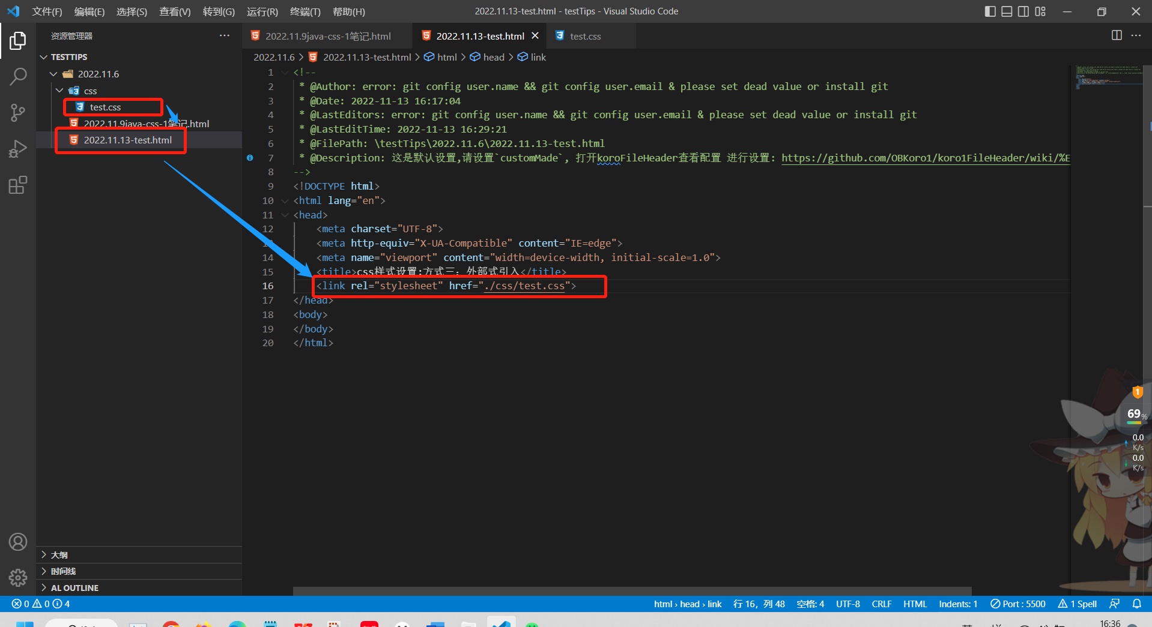
Task: Click Visual Studio Code taskbar icon
Action: pyautogui.click(x=501, y=622)
